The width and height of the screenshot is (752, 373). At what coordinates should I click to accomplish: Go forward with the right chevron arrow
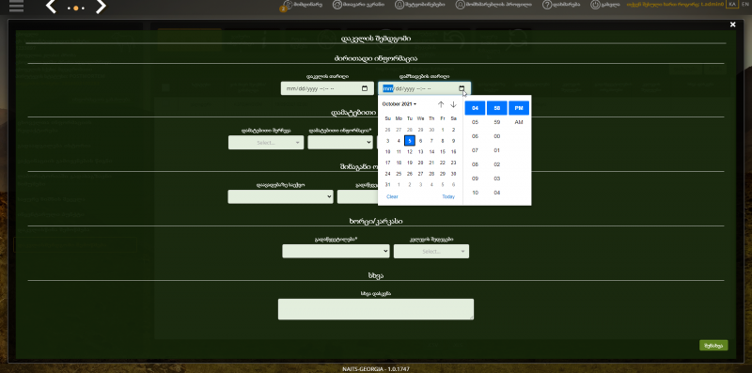point(101,7)
